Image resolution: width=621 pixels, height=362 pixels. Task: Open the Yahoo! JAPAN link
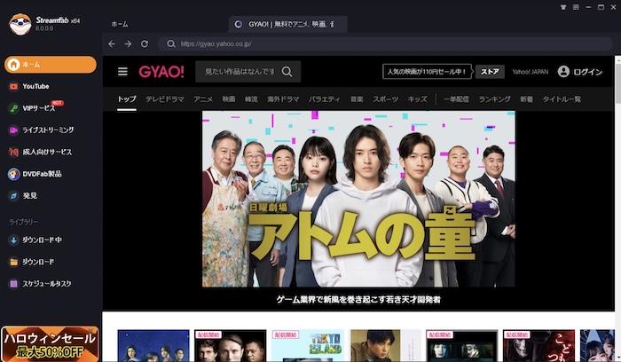click(x=531, y=72)
